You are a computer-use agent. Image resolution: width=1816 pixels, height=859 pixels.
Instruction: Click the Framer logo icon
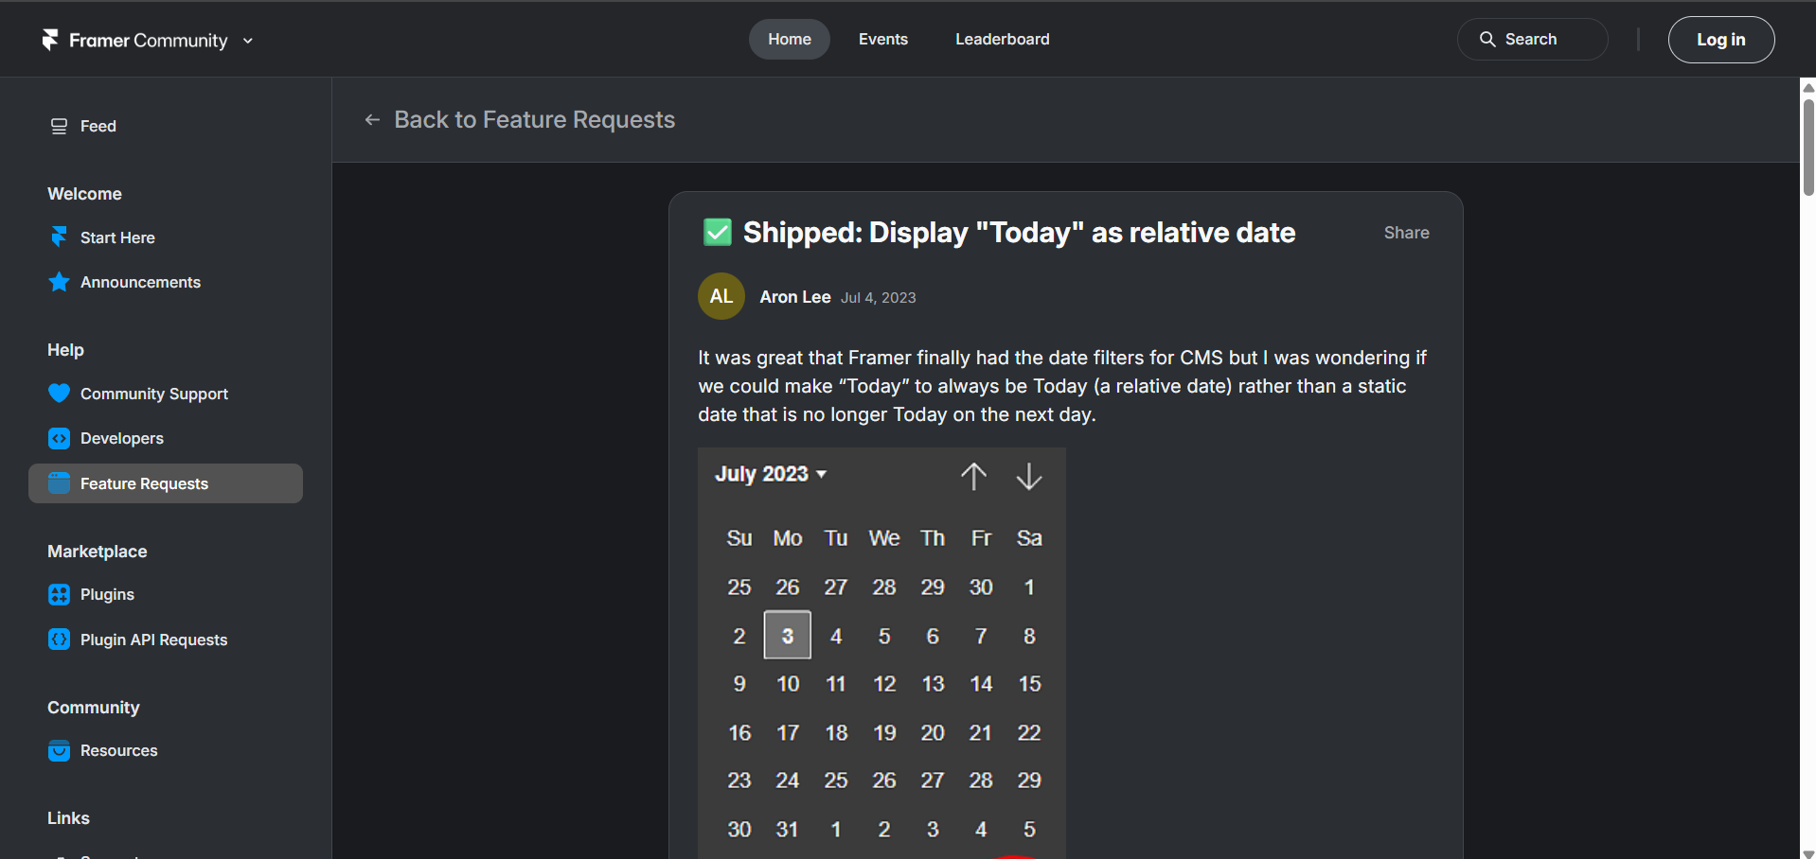pyautogui.click(x=50, y=40)
